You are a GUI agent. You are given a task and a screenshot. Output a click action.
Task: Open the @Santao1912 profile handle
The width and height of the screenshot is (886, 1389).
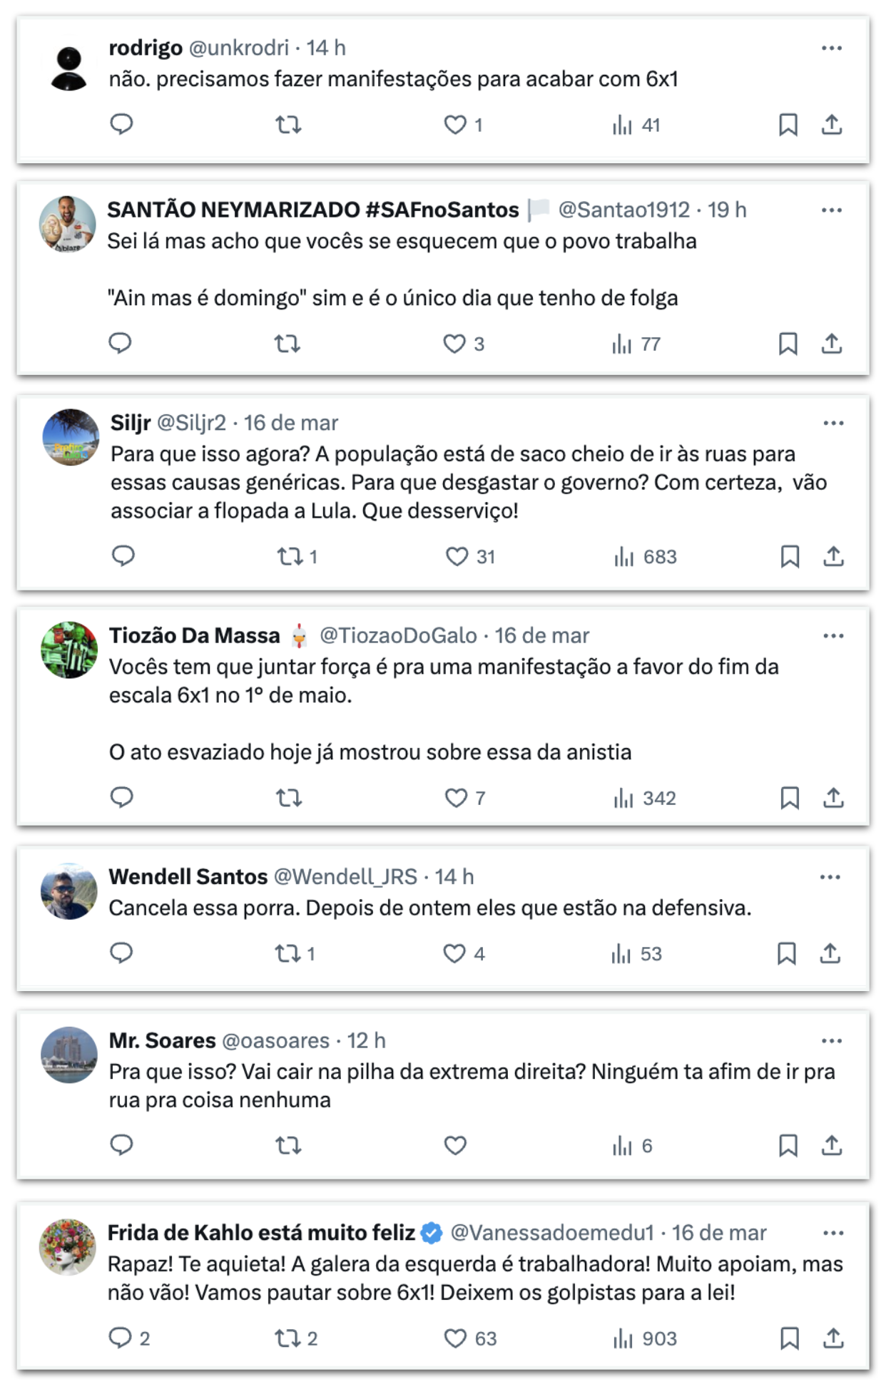[x=623, y=210]
